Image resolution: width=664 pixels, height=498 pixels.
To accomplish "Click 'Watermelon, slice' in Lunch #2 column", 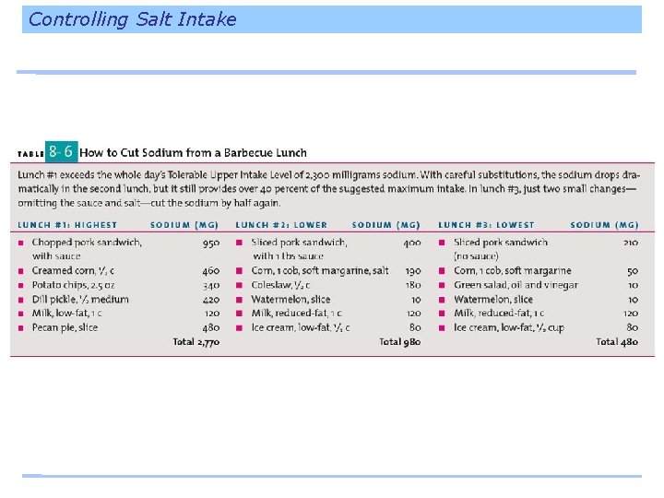I will pos(290,300).
